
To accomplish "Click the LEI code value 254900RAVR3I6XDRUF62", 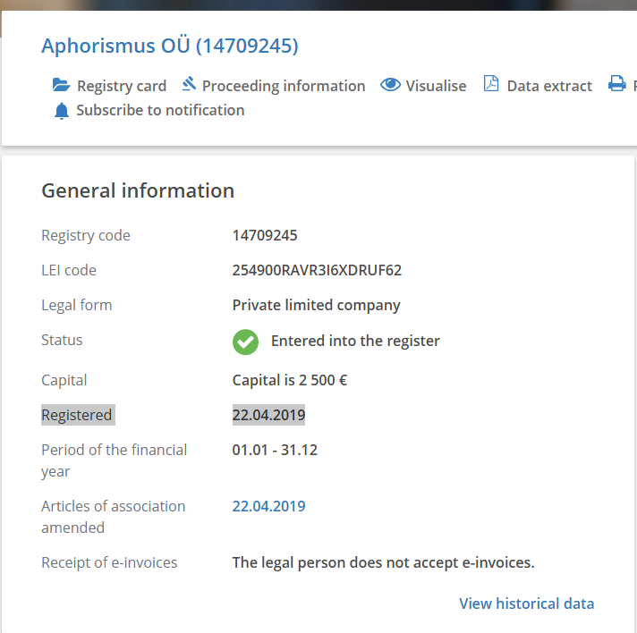I will 317,270.
